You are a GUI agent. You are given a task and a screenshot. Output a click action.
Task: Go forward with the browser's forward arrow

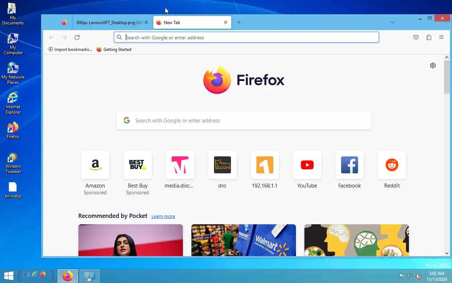tap(64, 37)
